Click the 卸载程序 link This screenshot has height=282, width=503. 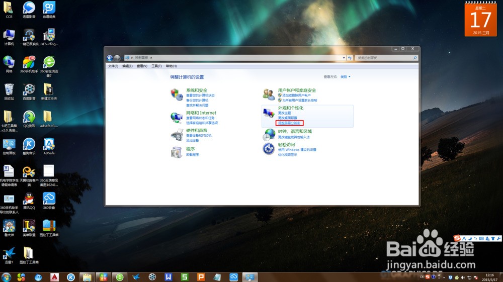(x=193, y=155)
